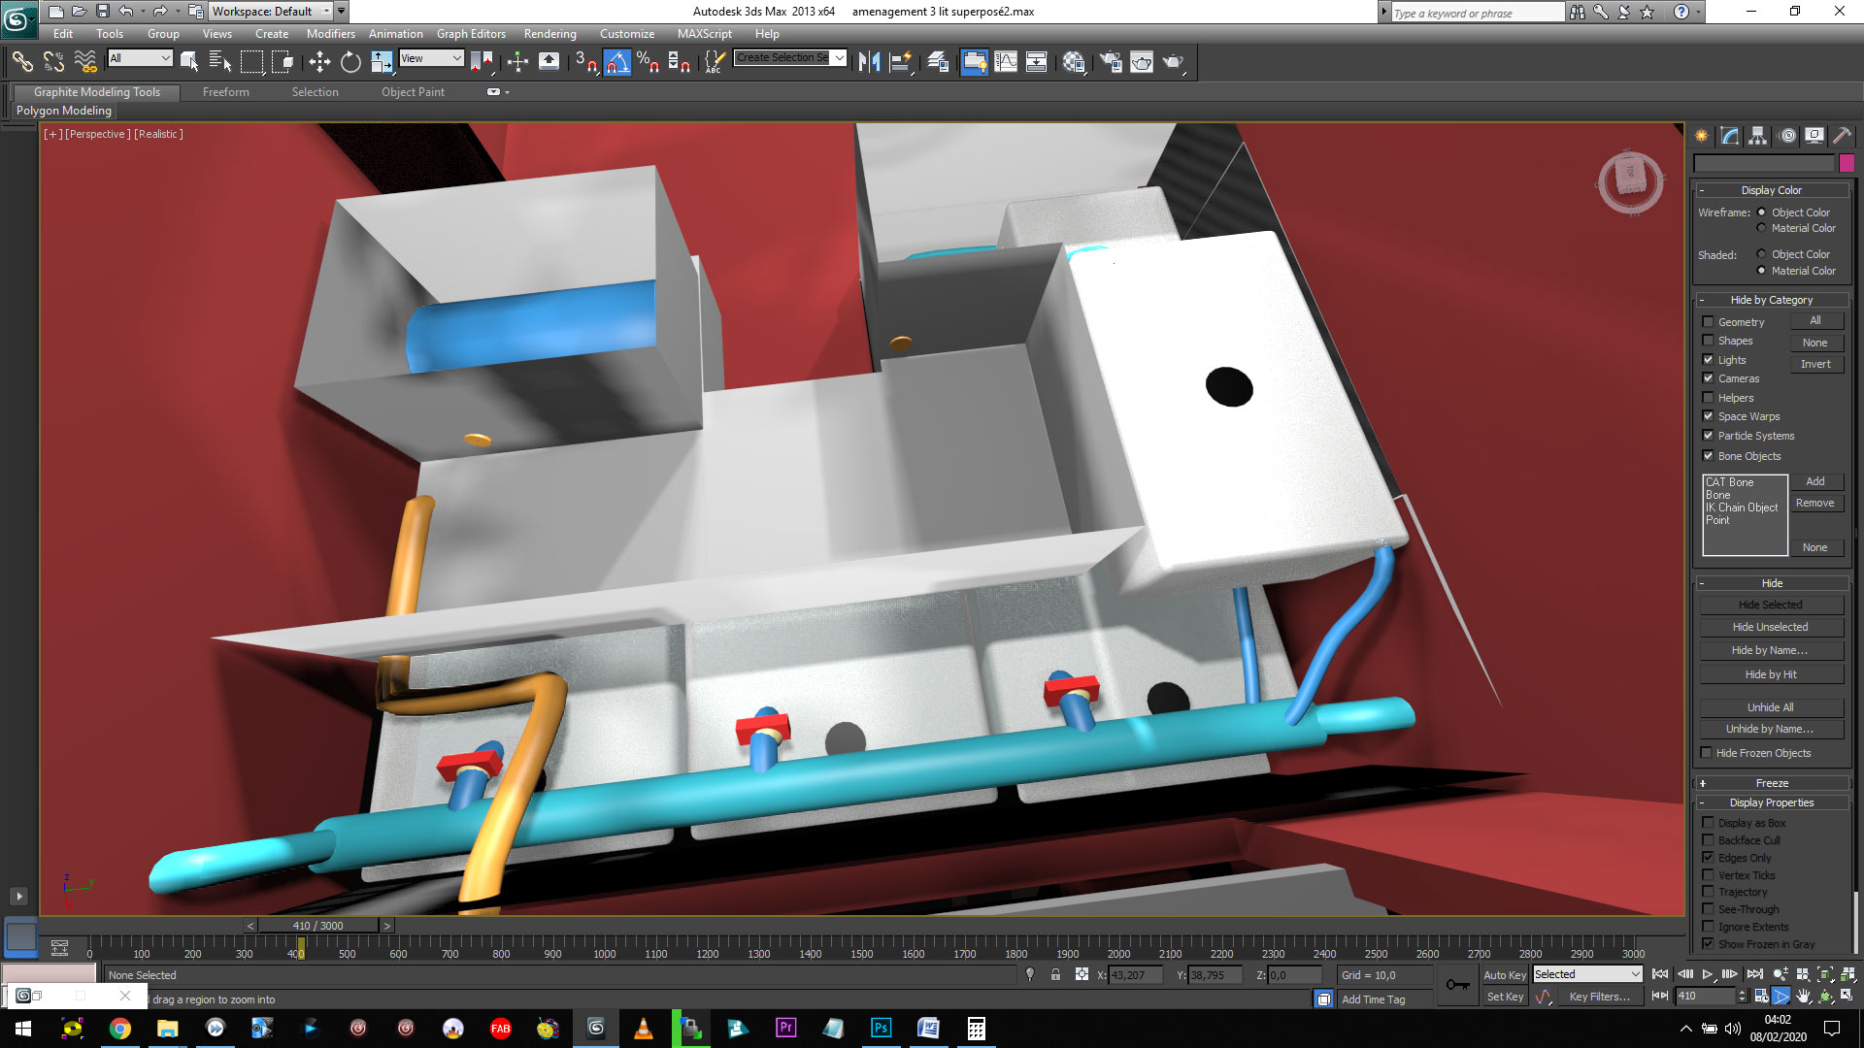Click the Mirror tool icon

click(869, 62)
